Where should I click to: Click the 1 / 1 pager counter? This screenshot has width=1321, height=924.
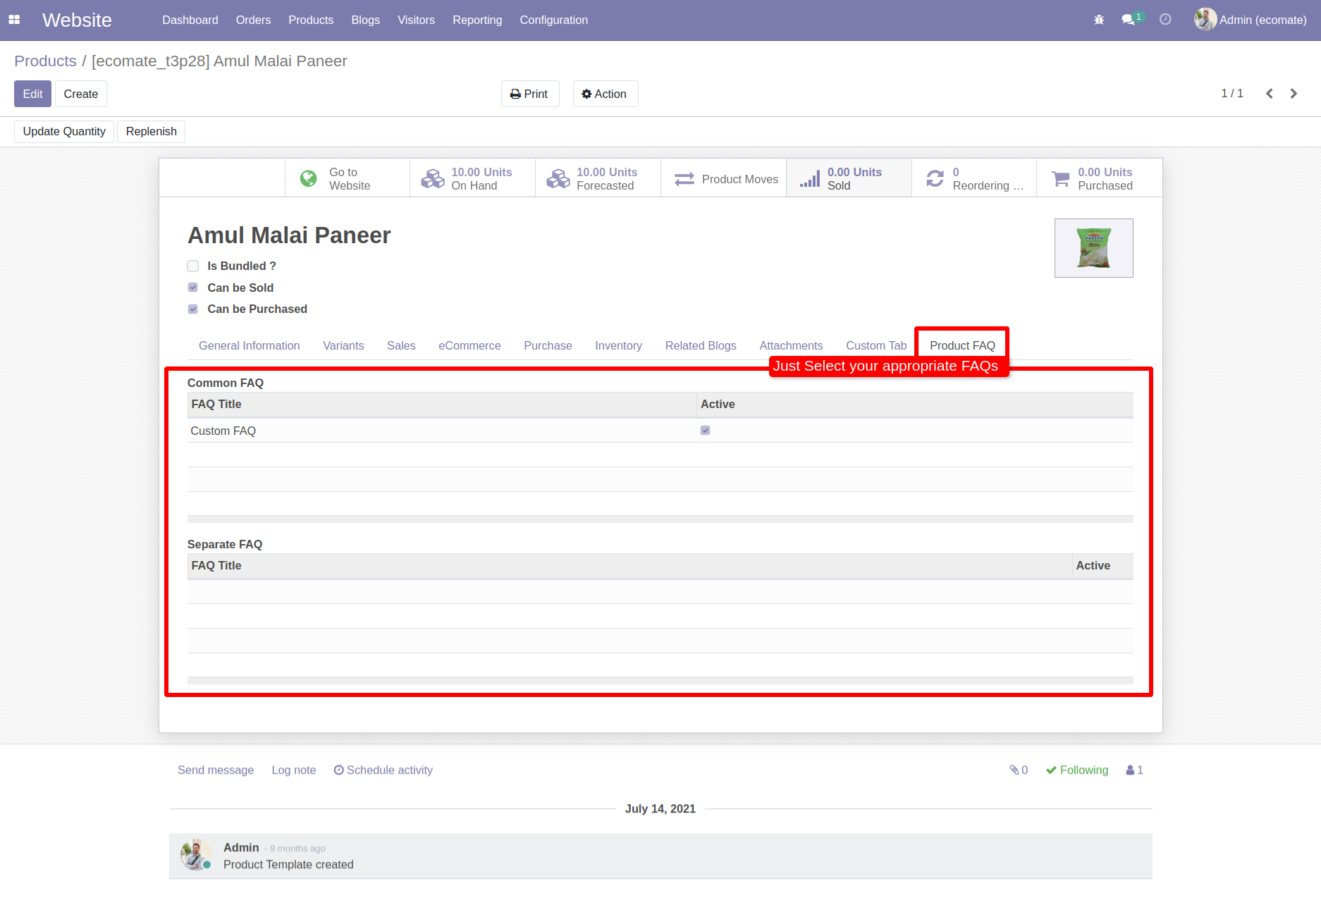1232,94
